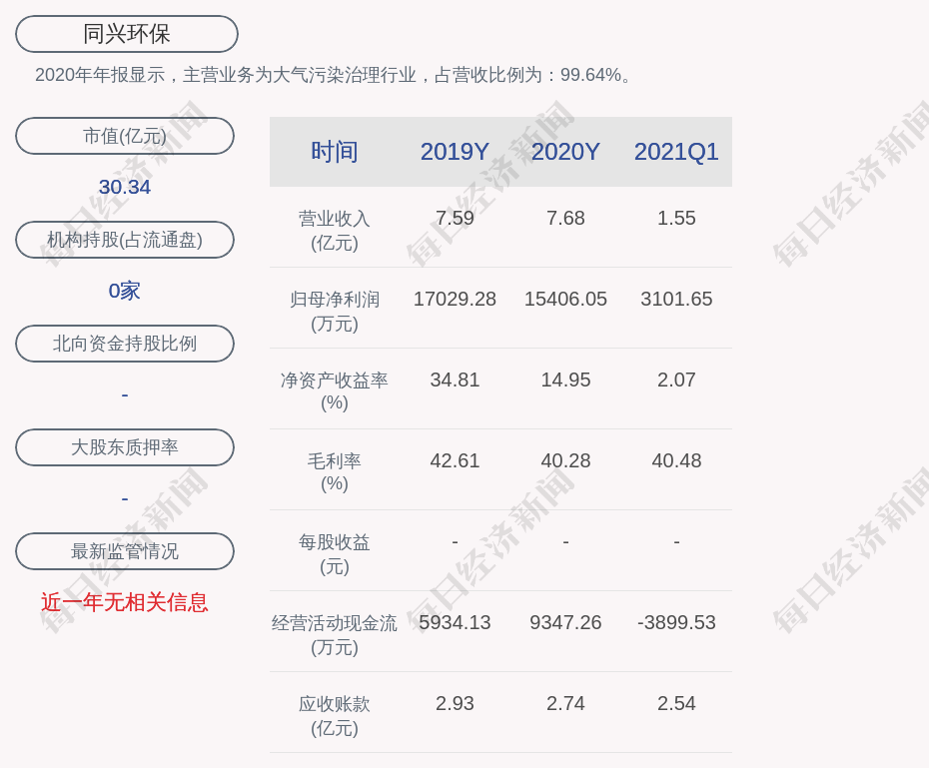
Task: Click the 大股东质押率 pill
Action: [125, 447]
